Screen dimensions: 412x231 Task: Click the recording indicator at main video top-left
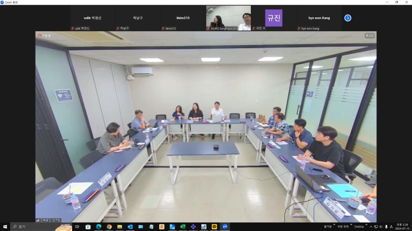pos(40,35)
